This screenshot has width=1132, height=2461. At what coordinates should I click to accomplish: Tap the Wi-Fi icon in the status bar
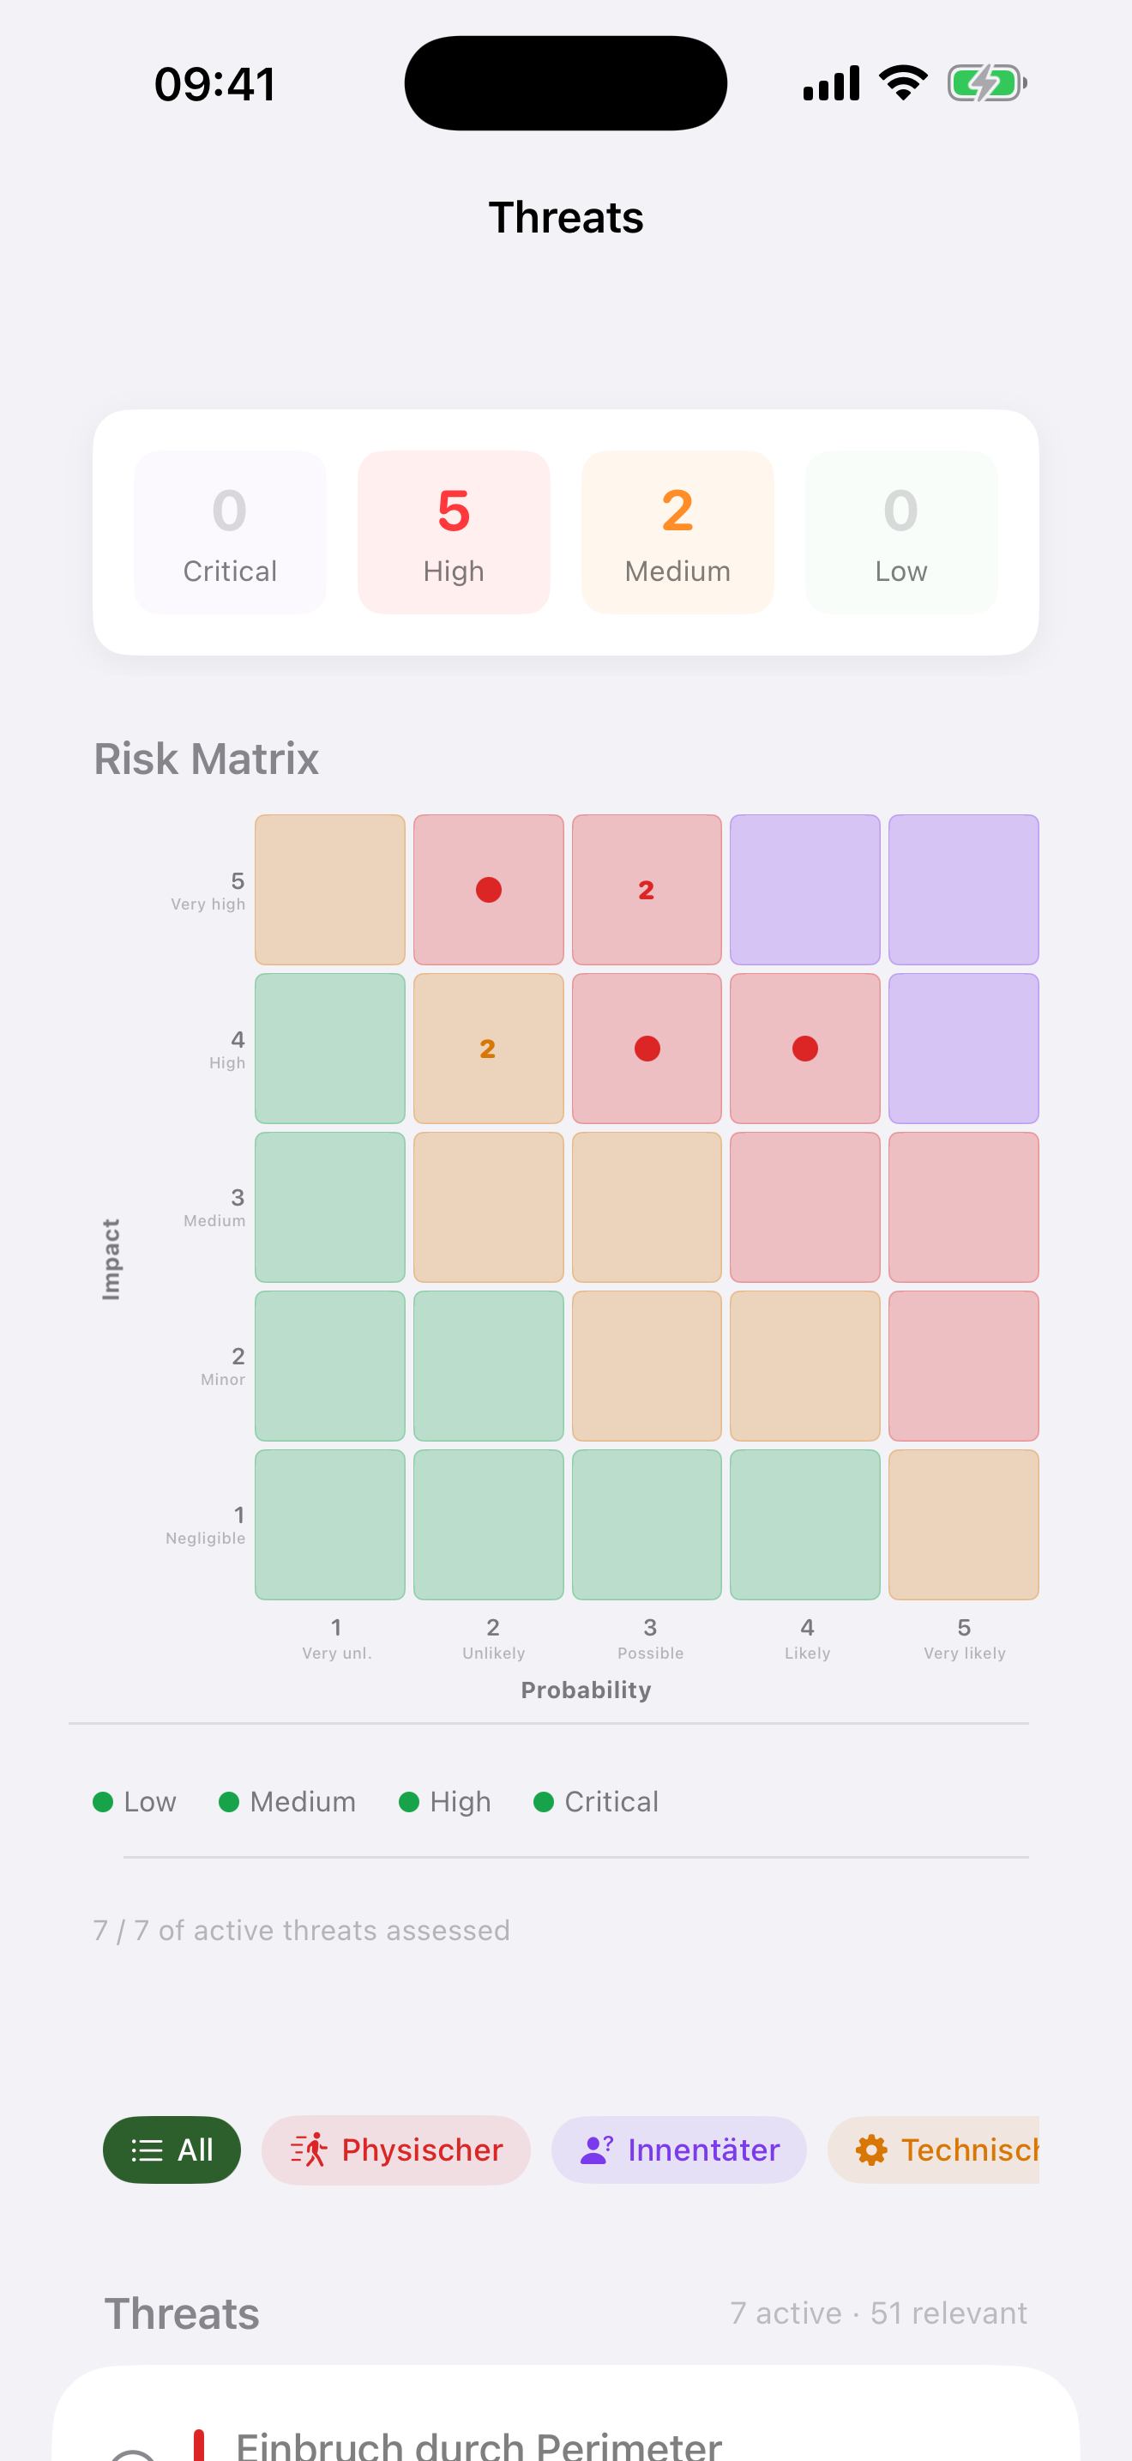901,82
